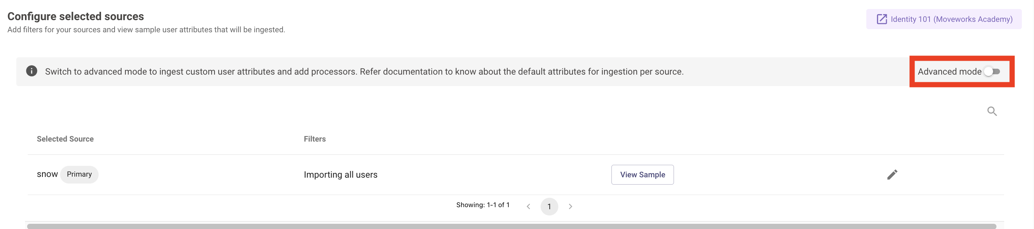Open Identity 101 (Moveworks Academy) link
This screenshot has height=229, width=1034.
pos(951,19)
